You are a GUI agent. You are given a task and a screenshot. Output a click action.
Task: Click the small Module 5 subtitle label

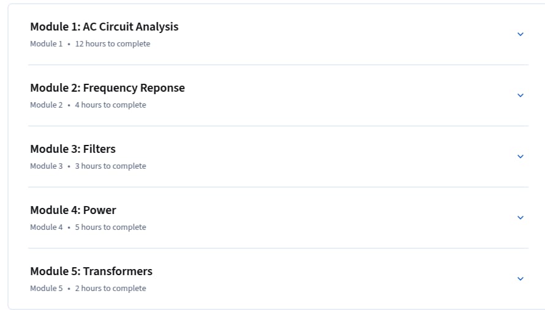[46, 288]
